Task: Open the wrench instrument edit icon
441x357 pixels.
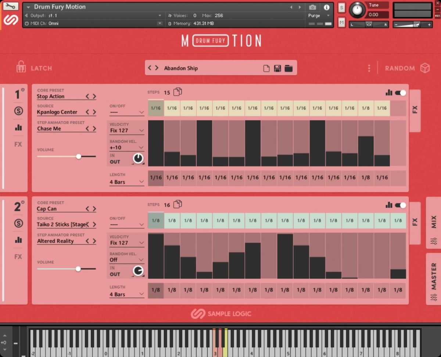Action: (11, 6)
